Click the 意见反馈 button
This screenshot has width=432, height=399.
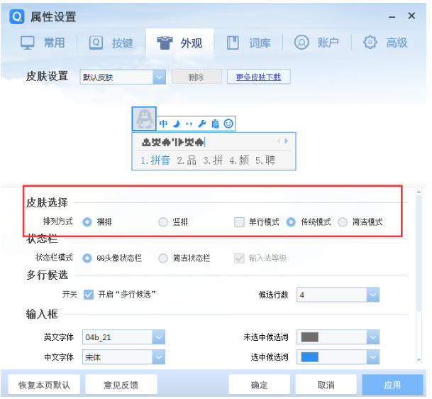pos(121,385)
